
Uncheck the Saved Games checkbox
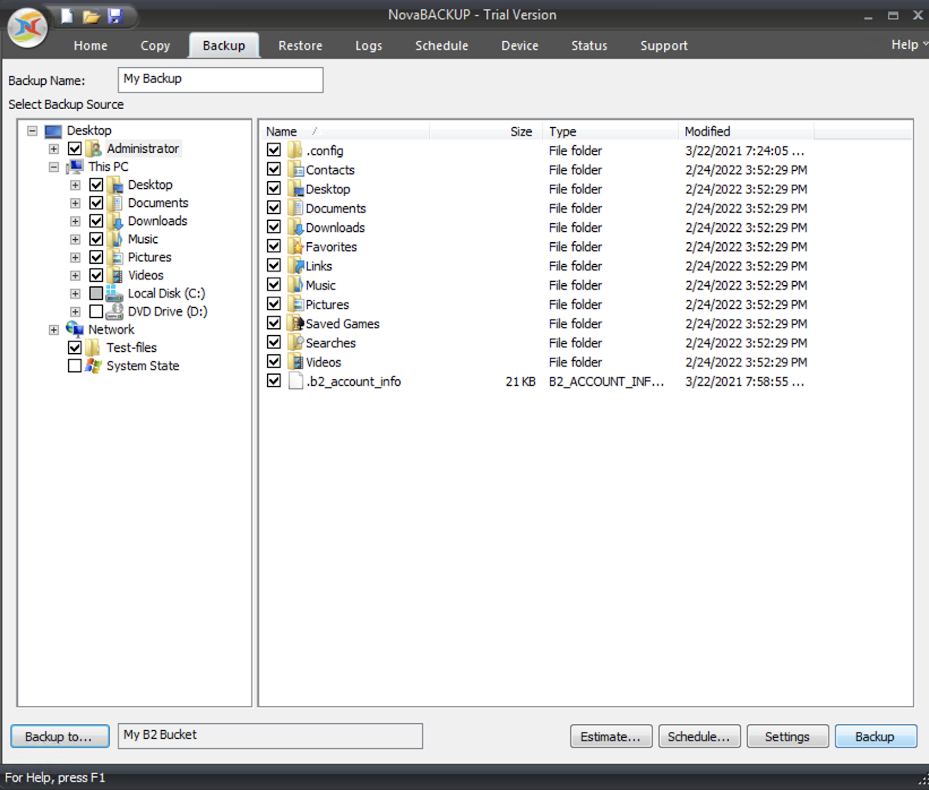tap(274, 323)
